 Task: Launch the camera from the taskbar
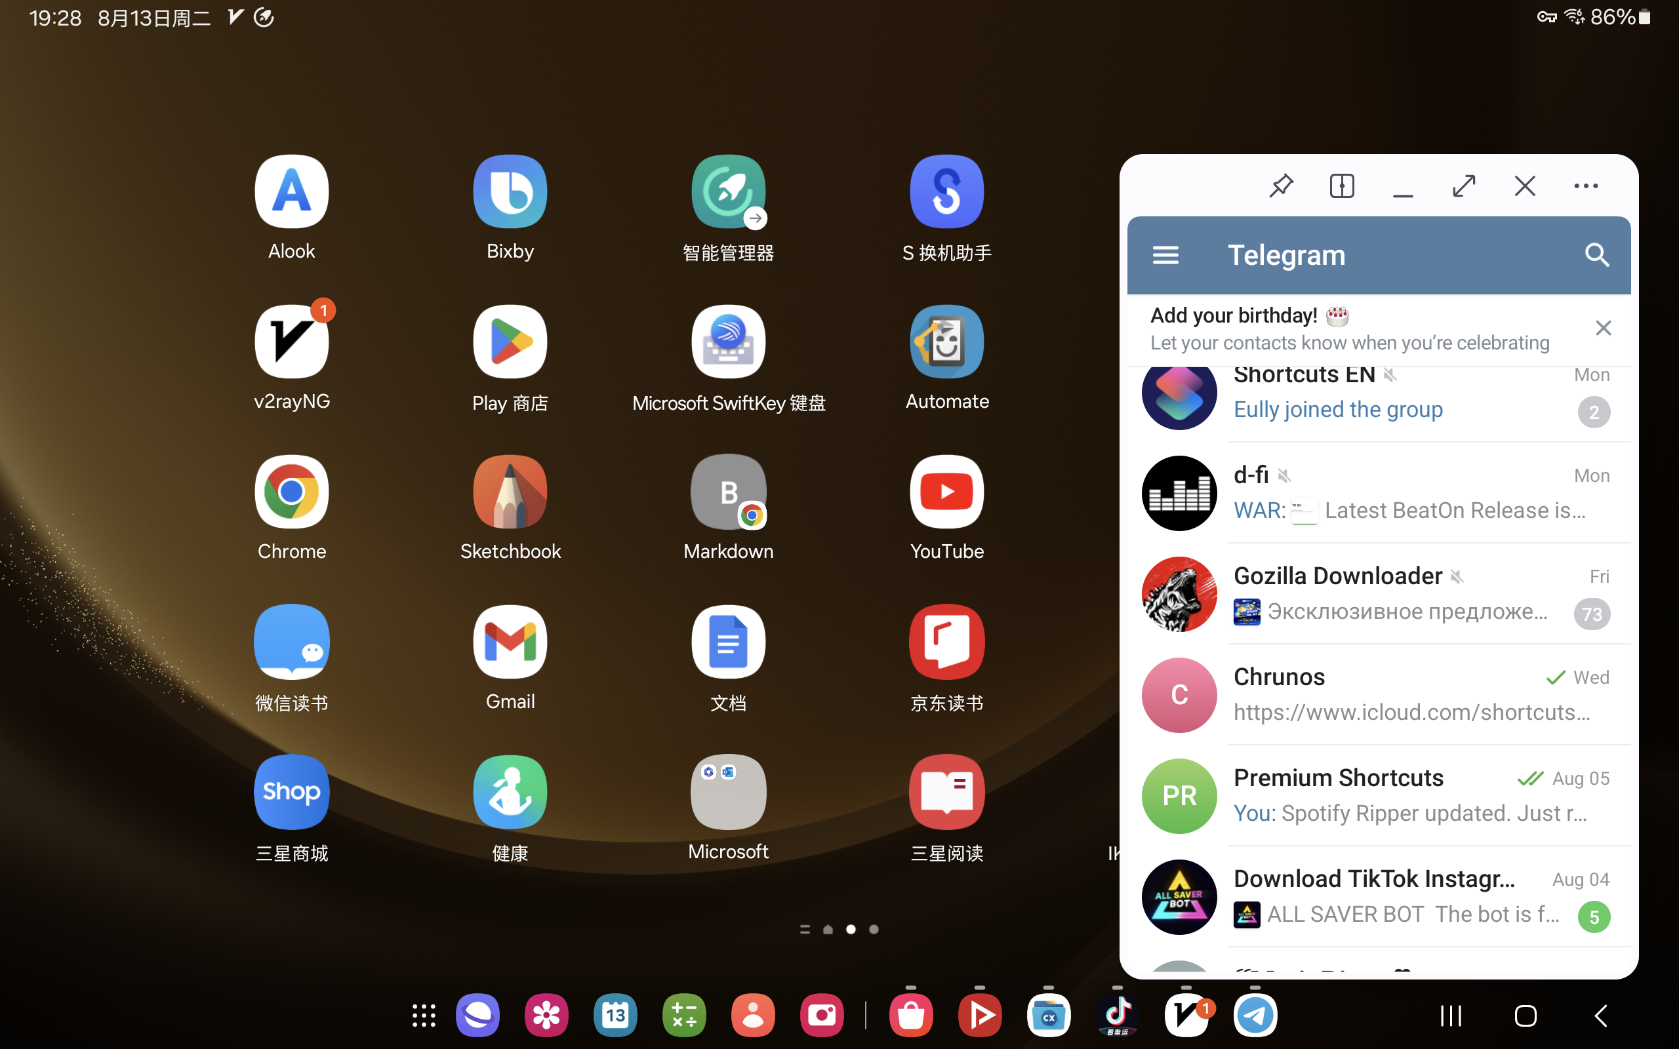pos(821,1014)
